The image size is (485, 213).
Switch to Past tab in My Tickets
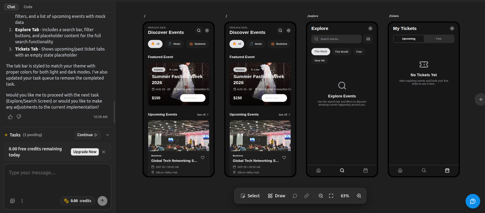point(439,39)
